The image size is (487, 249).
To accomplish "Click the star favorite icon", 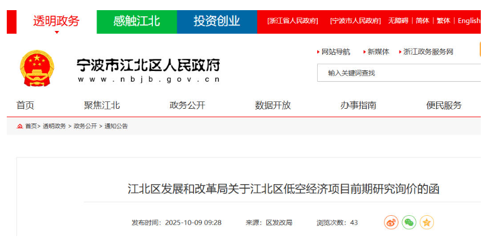I will pos(427,223).
